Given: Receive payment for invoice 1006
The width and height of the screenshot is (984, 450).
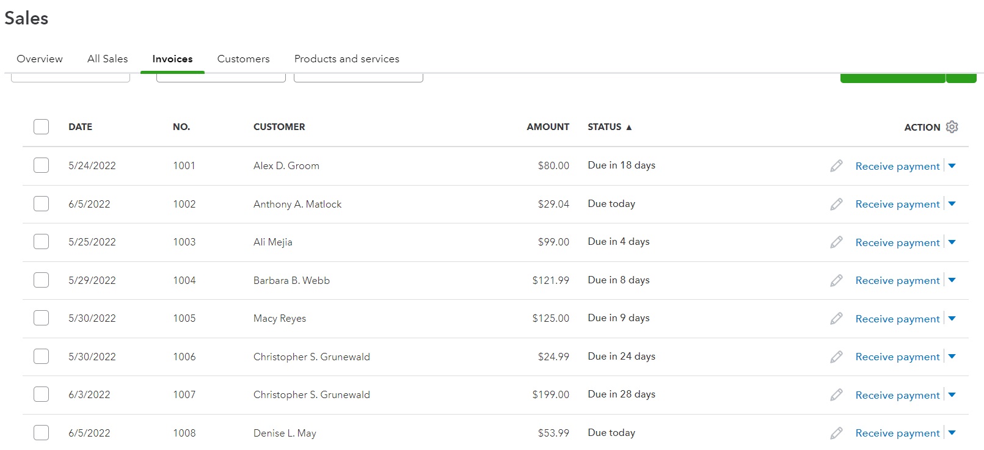Looking at the screenshot, I should tap(897, 357).
